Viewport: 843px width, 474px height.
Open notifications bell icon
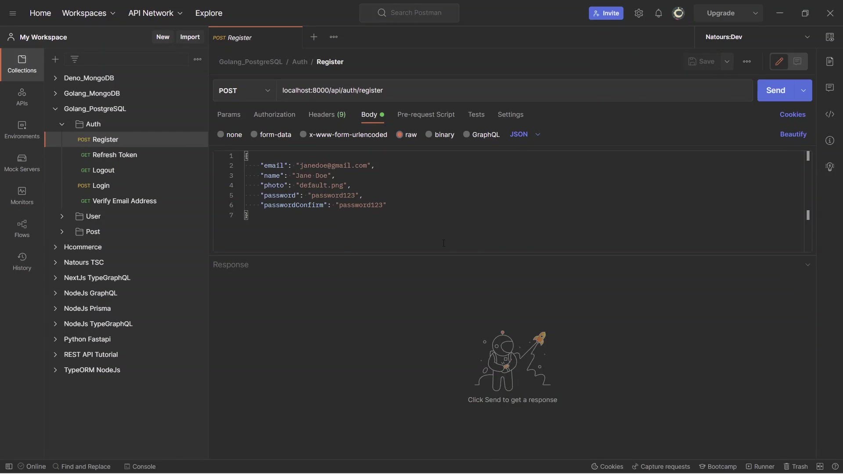click(x=659, y=13)
